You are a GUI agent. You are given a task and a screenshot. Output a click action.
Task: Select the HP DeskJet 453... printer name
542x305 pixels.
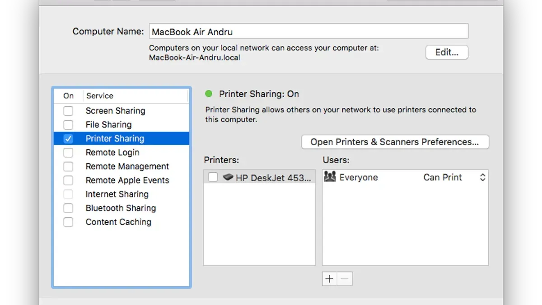tap(273, 178)
